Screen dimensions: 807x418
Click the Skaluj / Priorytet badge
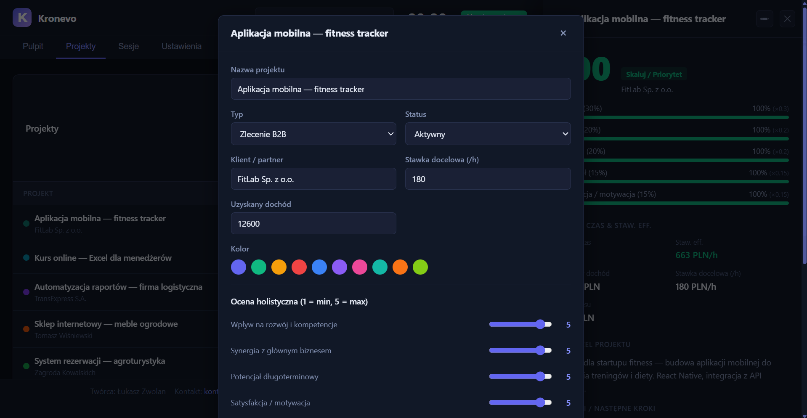point(654,74)
